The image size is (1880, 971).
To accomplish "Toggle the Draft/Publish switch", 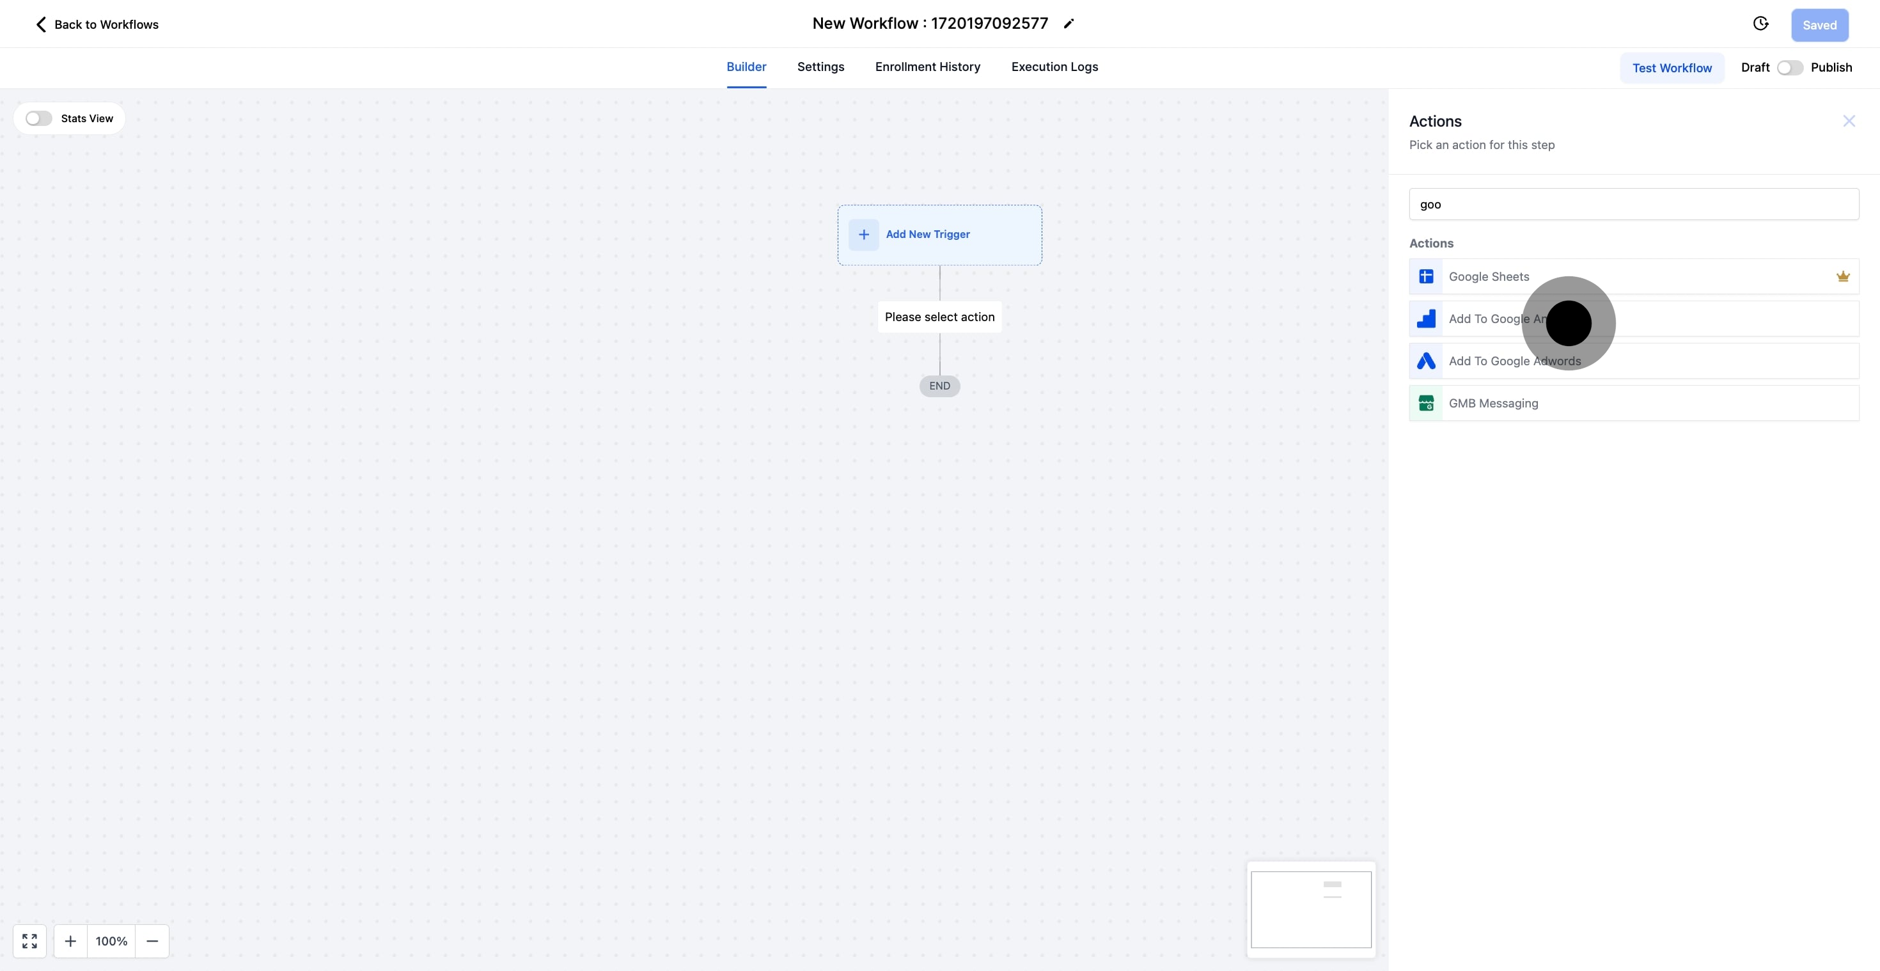I will tap(1789, 68).
